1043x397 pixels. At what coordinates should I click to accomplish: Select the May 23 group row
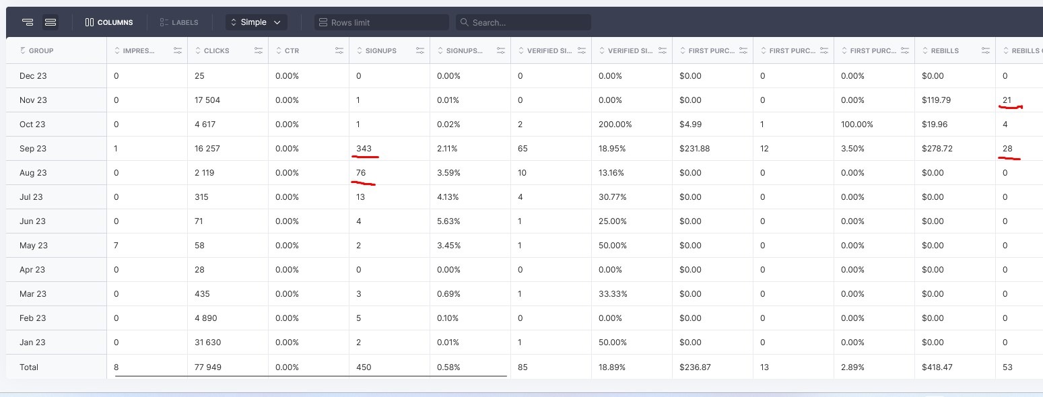[x=34, y=246]
